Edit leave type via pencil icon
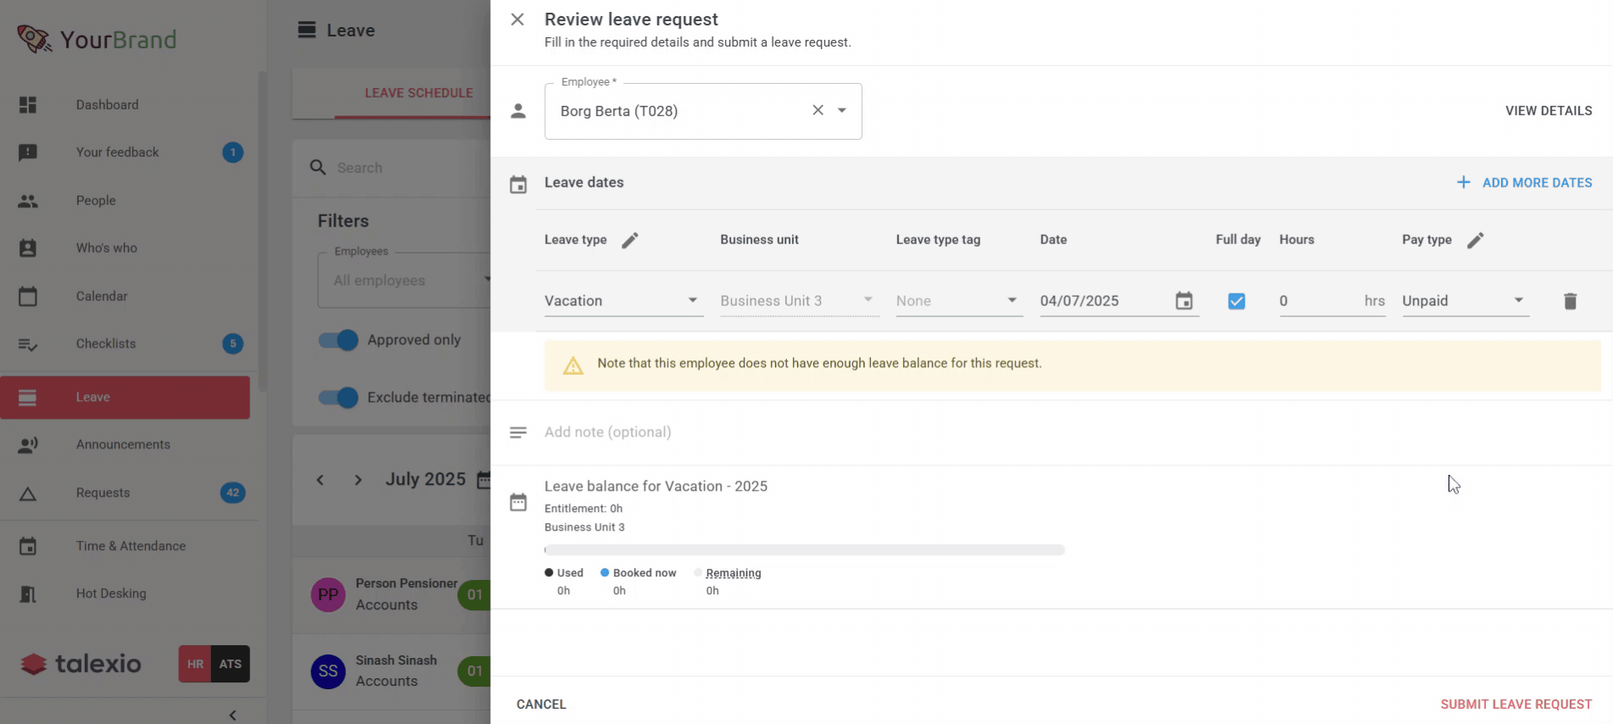 (629, 240)
